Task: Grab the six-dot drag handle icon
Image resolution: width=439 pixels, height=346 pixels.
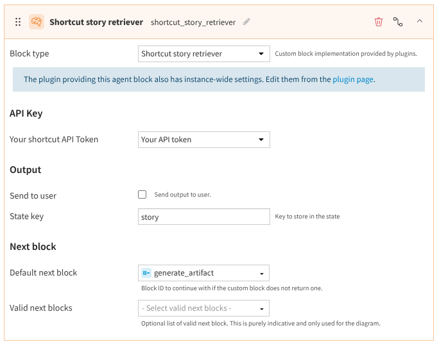Action: click(18, 22)
